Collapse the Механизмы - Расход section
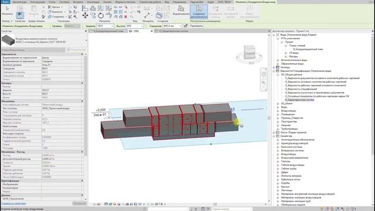 (82, 152)
